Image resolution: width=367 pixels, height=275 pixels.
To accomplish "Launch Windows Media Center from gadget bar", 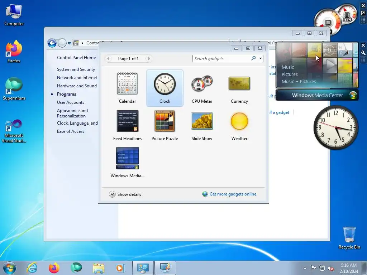I will point(317,95).
